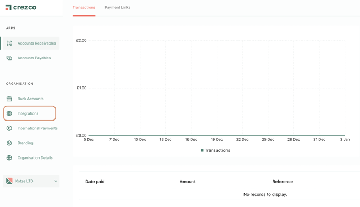This screenshot has height=207, width=360.
Task: Click the 13 Dec axis label
Action: [x=165, y=140]
